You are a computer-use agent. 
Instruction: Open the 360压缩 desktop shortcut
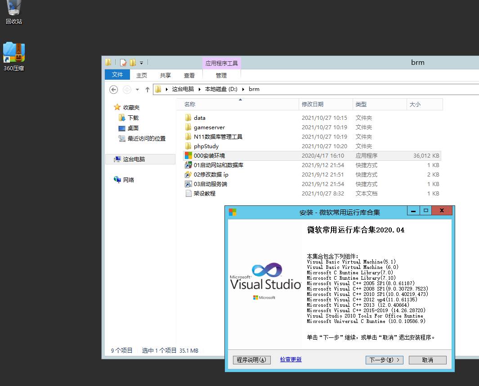click(x=14, y=57)
